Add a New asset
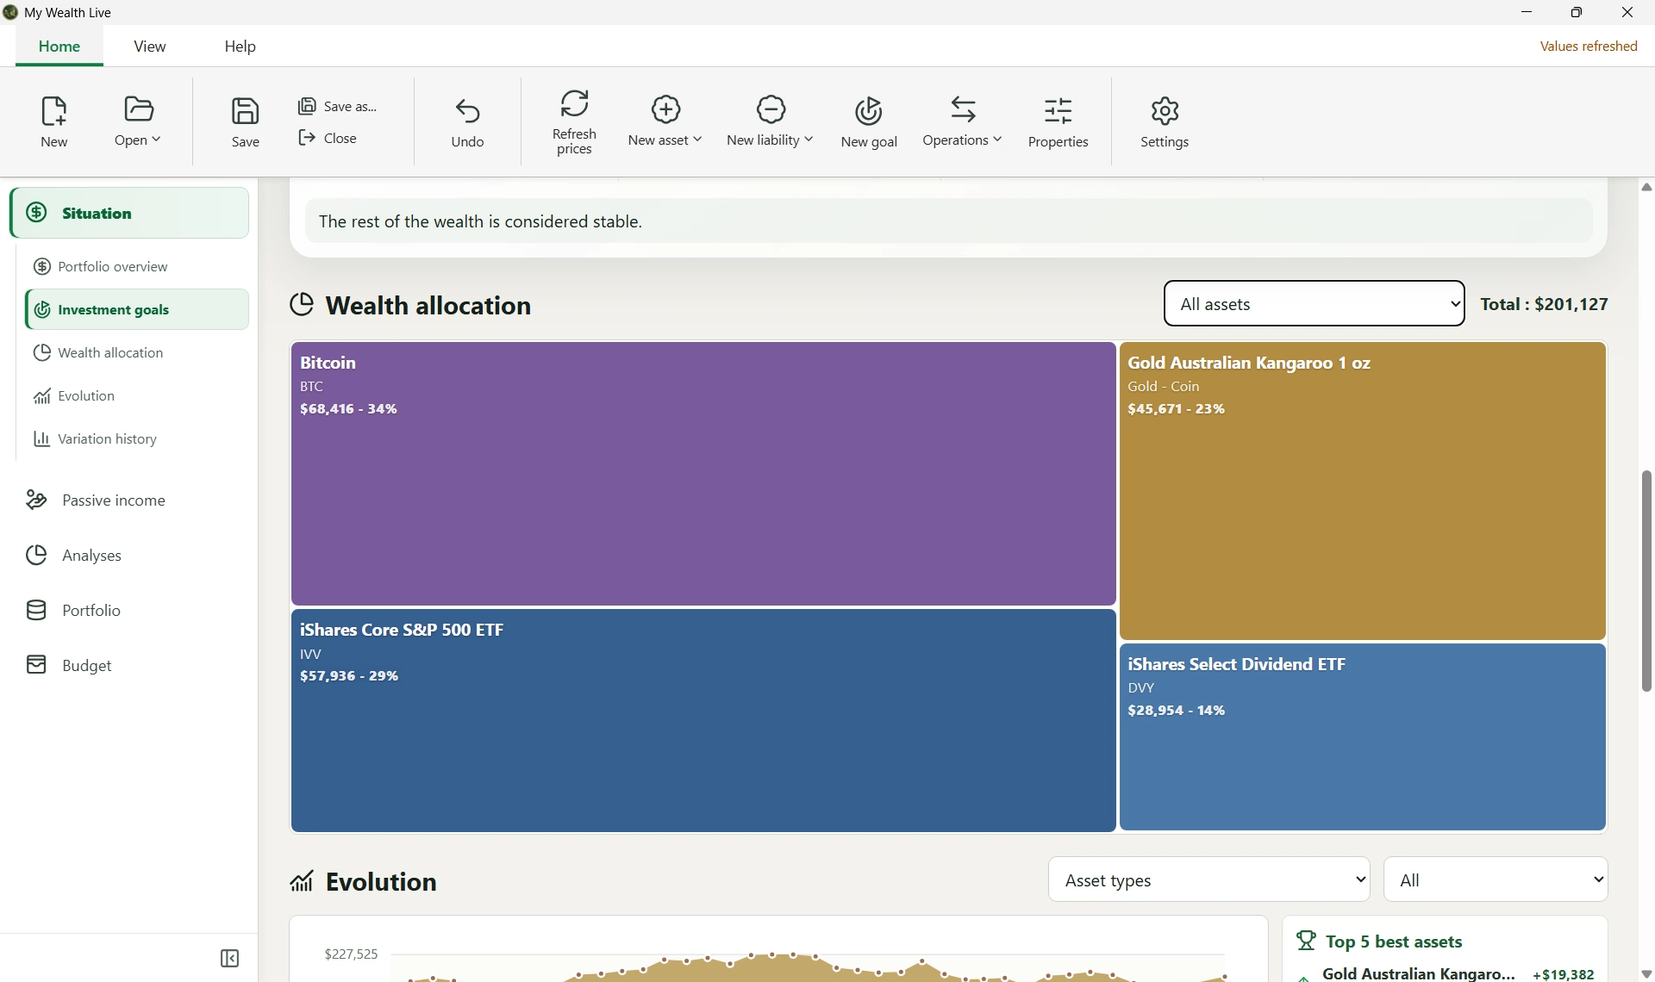 pyautogui.click(x=665, y=121)
